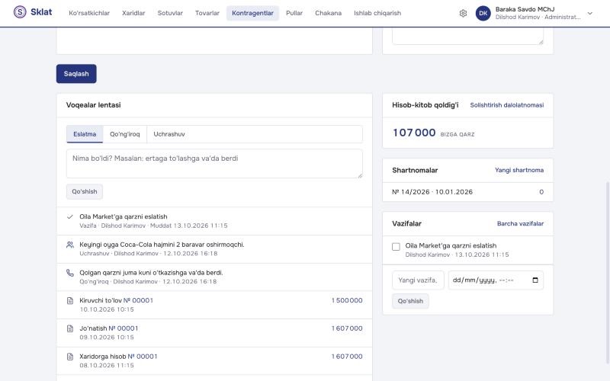
Task: Open the Kontragentlar menu
Action: pos(252,13)
